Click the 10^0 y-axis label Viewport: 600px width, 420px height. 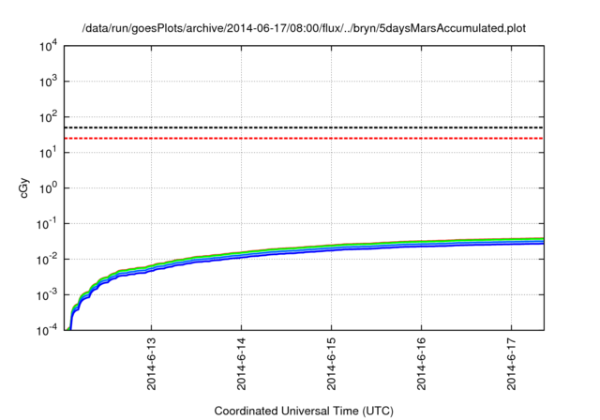tap(48, 189)
